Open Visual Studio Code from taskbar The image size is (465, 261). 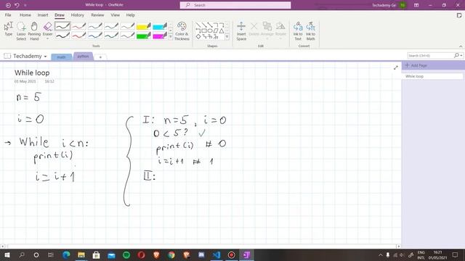click(217, 254)
